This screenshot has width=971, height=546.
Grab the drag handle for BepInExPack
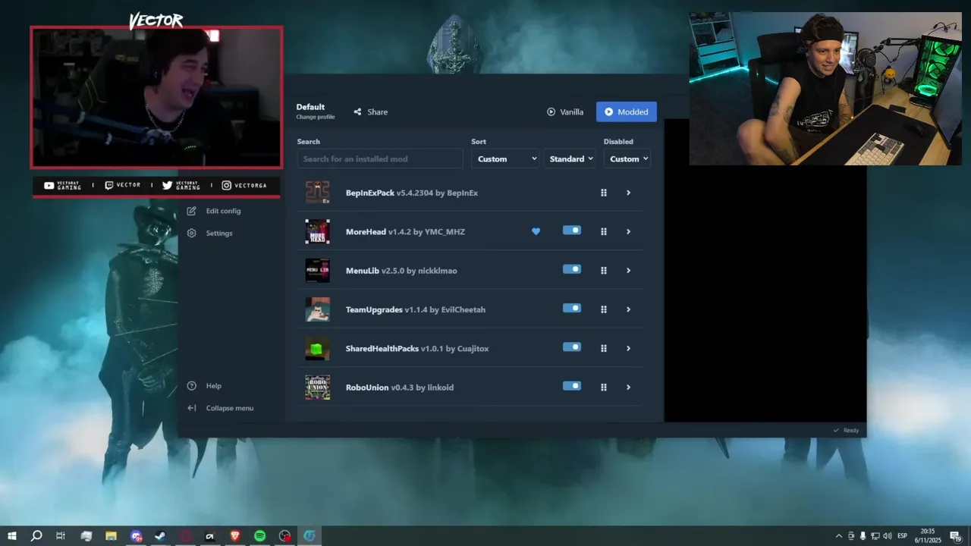604,193
